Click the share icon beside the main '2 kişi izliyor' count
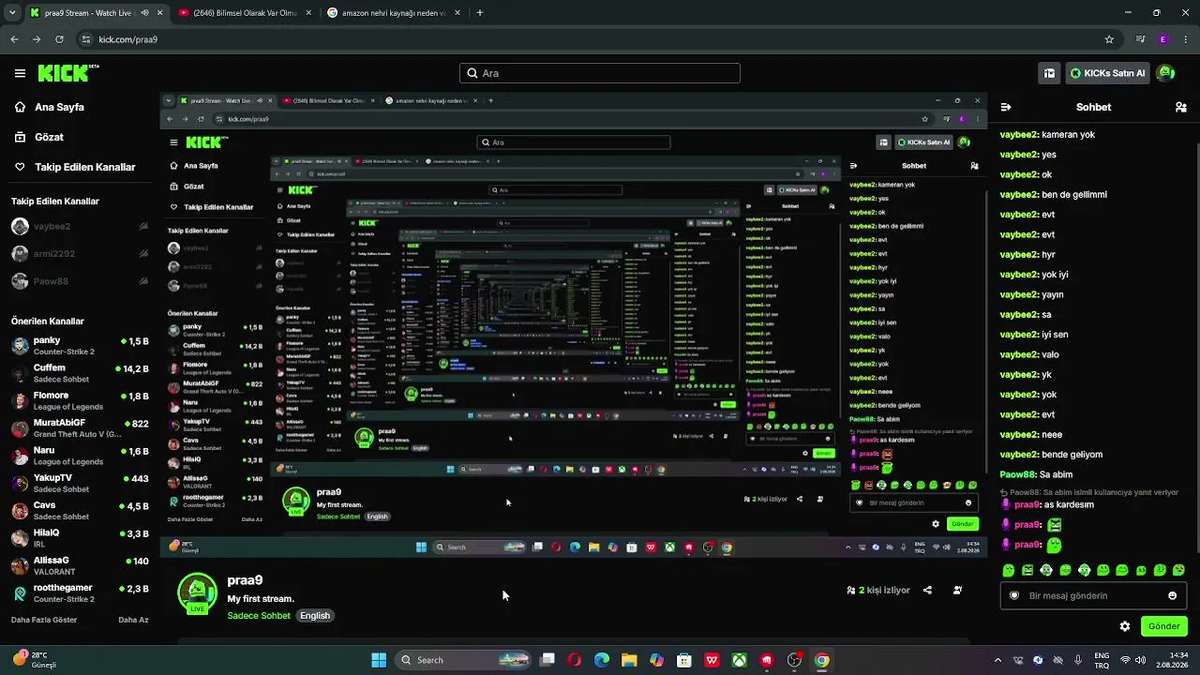The height and width of the screenshot is (675, 1200). point(927,591)
